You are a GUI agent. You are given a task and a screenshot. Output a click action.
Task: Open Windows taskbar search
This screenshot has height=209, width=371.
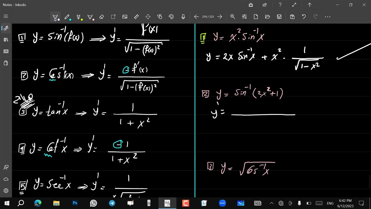coord(21,203)
